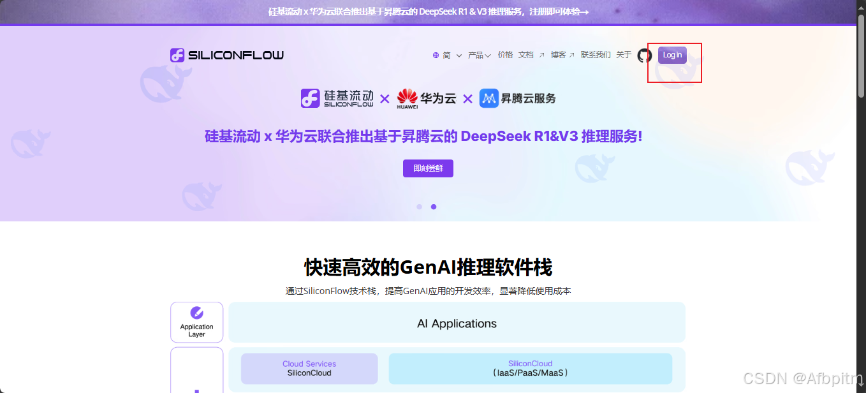Click the top DeepSeek R1 & V3 announcement bar
866x393 pixels.
click(428, 11)
